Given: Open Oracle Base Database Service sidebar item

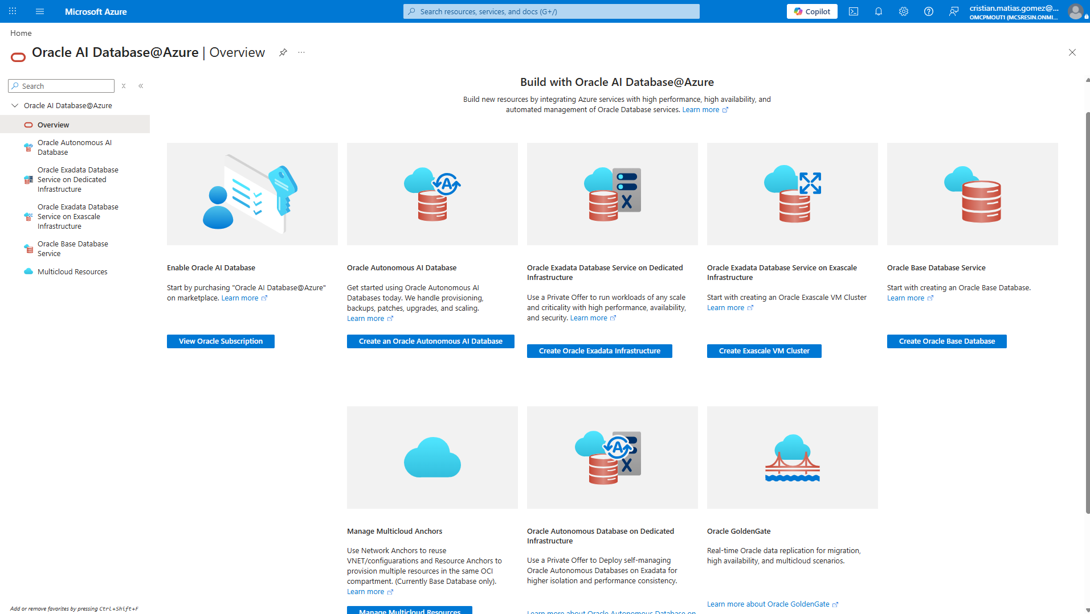Looking at the screenshot, I should click(x=75, y=249).
